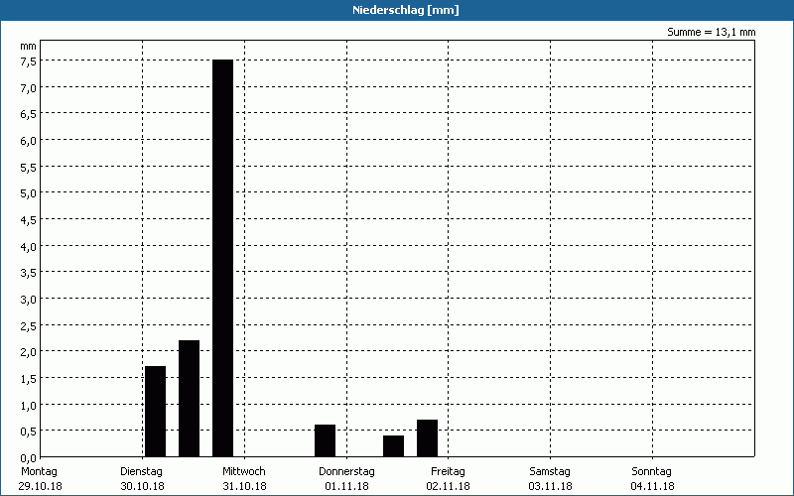Click the '1,0' y-axis value
The width and height of the screenshot is (794, 496).
[29, 405]
